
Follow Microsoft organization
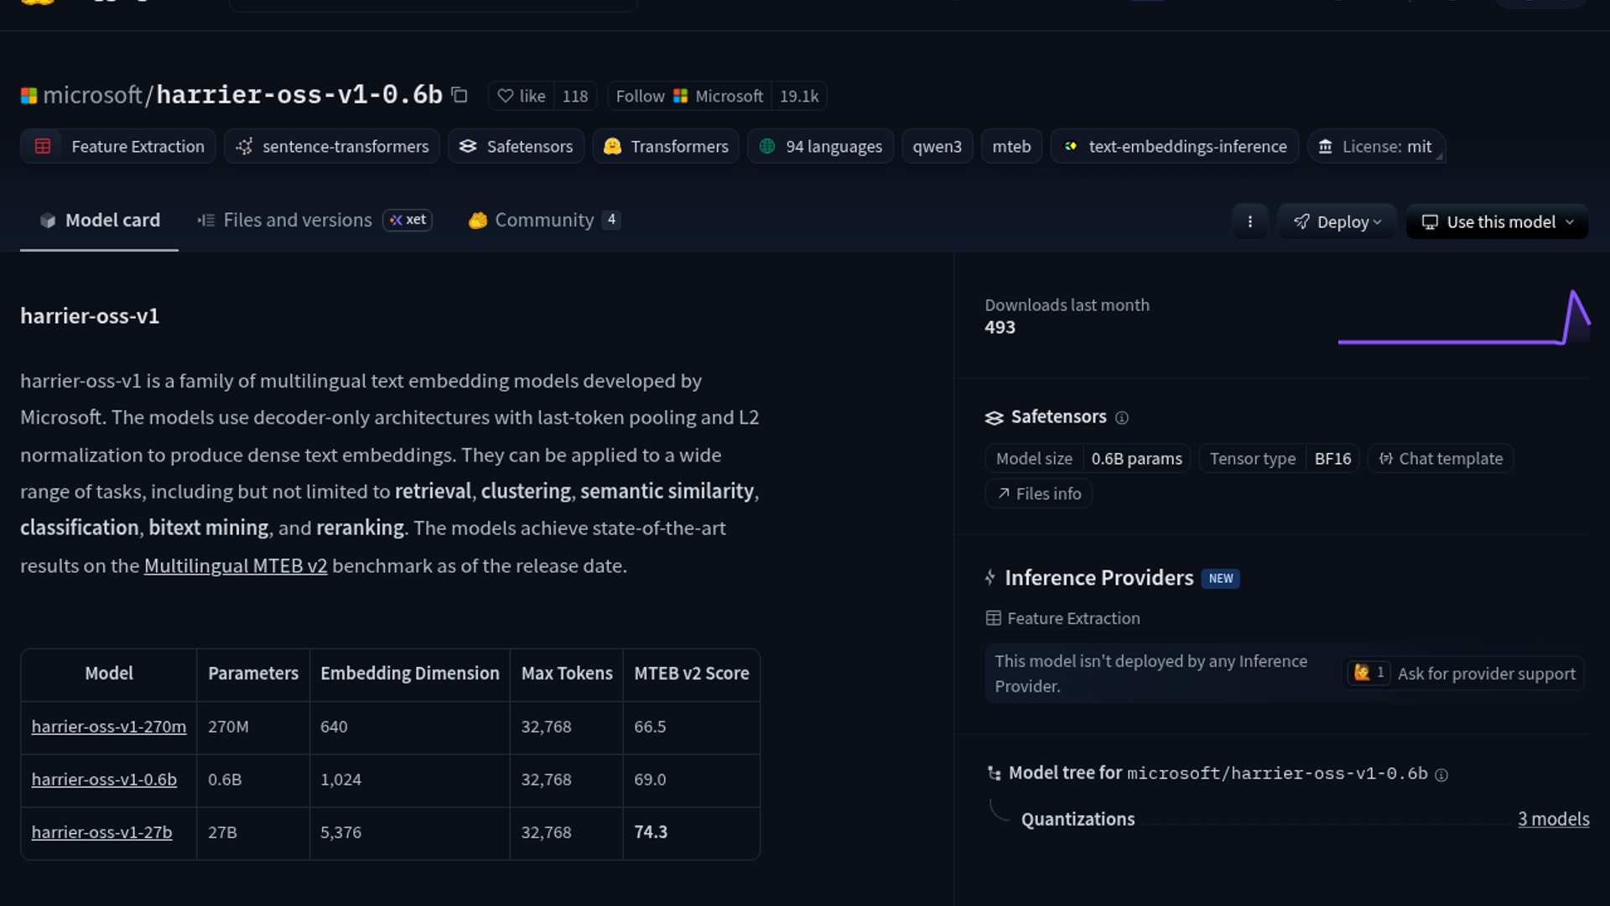coord(688,96)
